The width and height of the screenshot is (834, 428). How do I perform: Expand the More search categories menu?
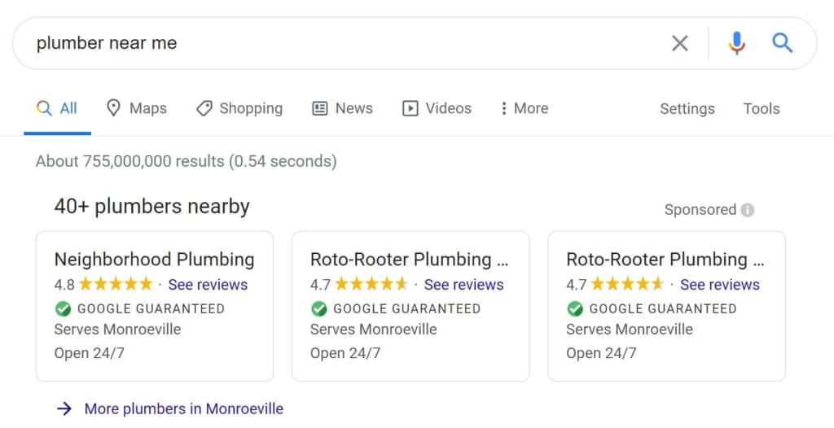[x=524, y=108]
